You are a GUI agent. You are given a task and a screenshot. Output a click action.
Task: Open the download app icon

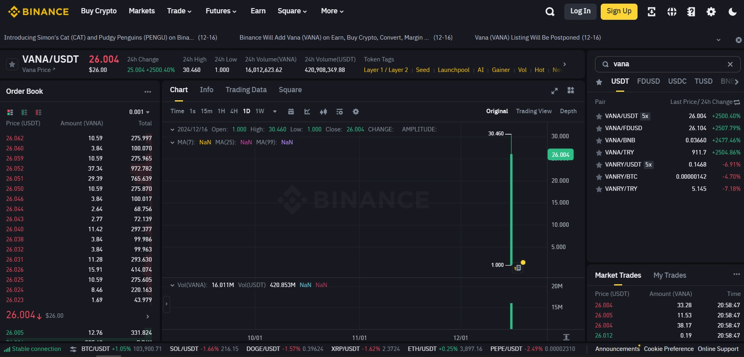coord(651,12)
